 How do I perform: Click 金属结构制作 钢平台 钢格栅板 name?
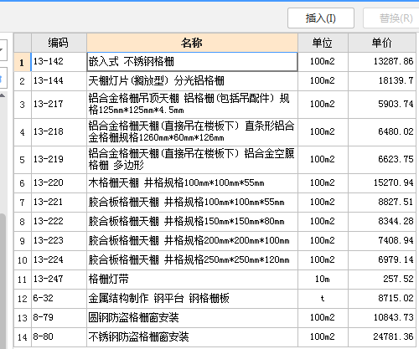[192, 299]
